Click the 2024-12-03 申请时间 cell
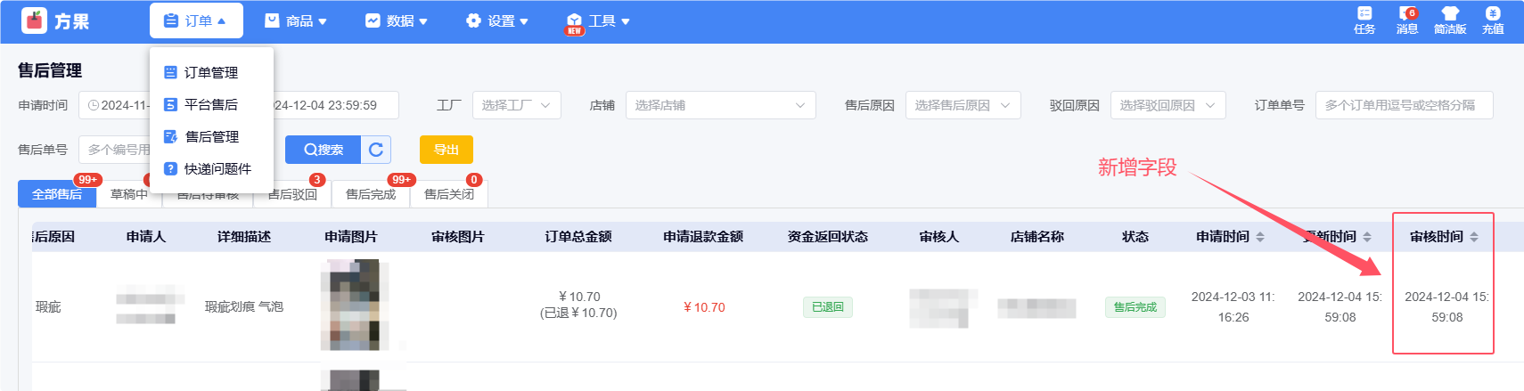 tap(1233, 307)
